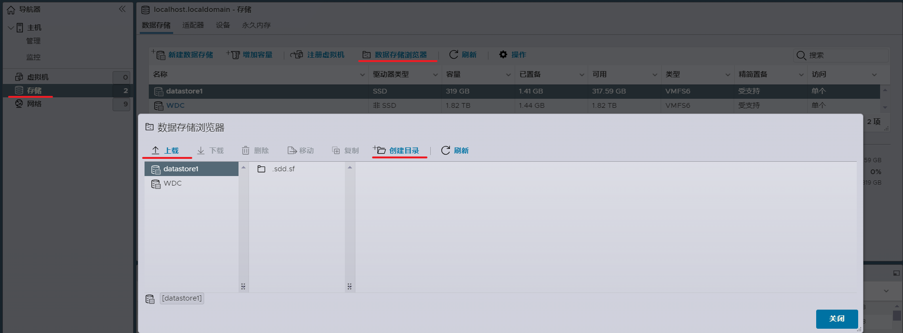Click the Increase capacity icon
The image size is (903, 333).
point(234,55)
